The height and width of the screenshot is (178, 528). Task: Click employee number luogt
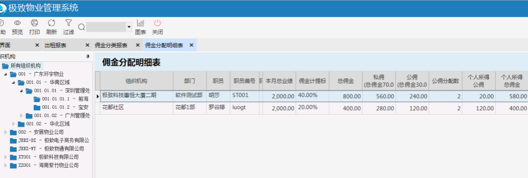coord(245,108)
